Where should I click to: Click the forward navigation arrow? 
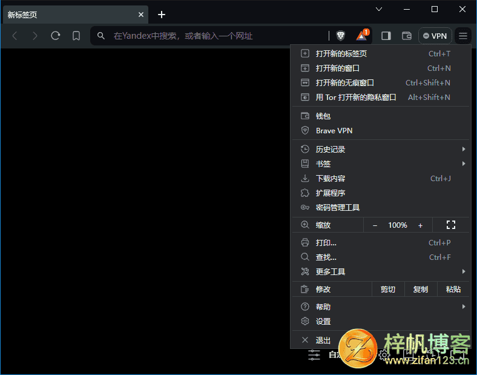pyautogui.click(x=35, y=36)
